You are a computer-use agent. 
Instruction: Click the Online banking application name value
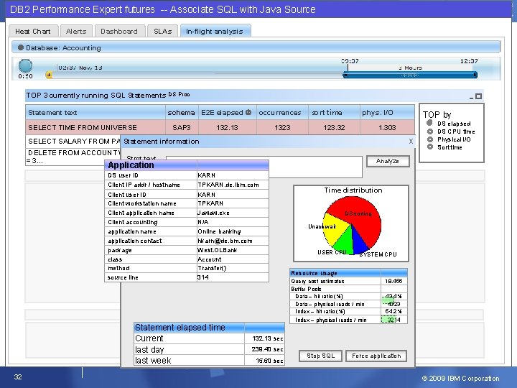(219, 231)
